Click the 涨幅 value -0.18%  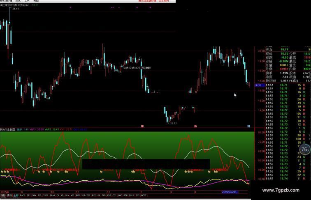click(x=283, y=61)
